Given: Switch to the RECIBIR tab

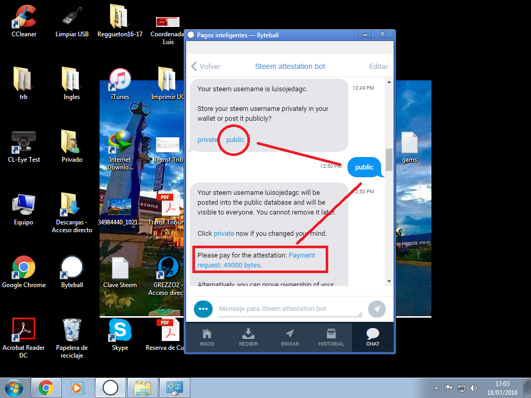Looking at the screenshot, I should pos(248,337).
